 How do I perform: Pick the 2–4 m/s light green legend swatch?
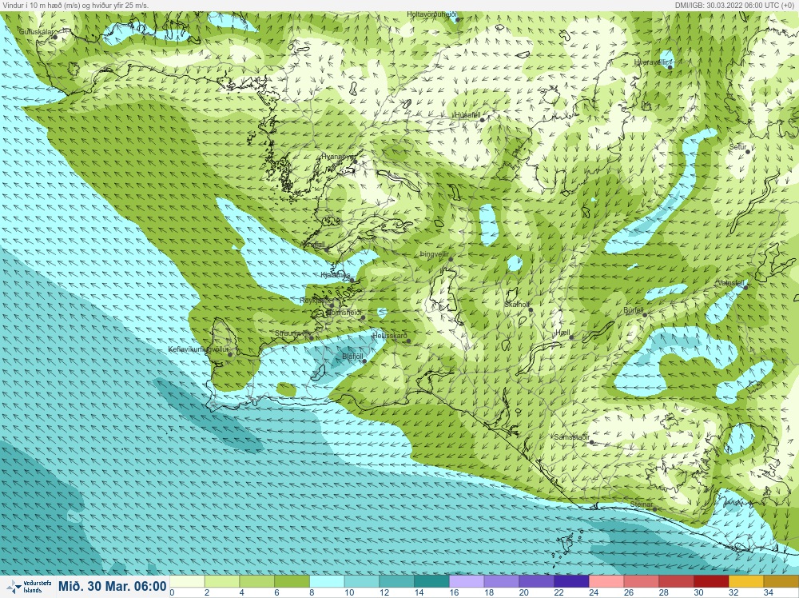(x=221, y=582)
